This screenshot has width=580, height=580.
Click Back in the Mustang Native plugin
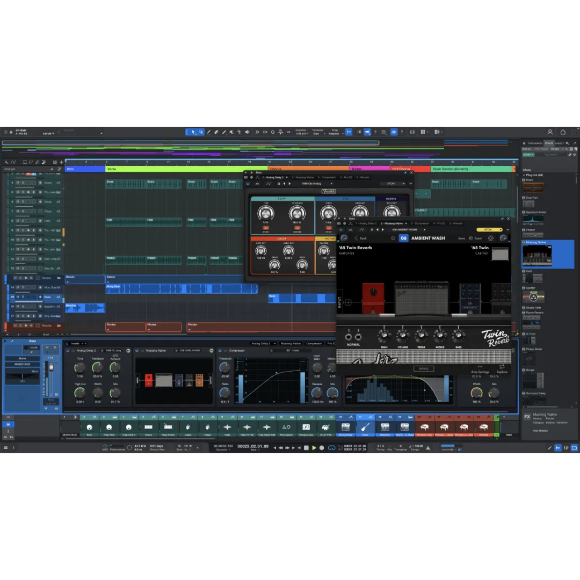(x=360, y=238)
